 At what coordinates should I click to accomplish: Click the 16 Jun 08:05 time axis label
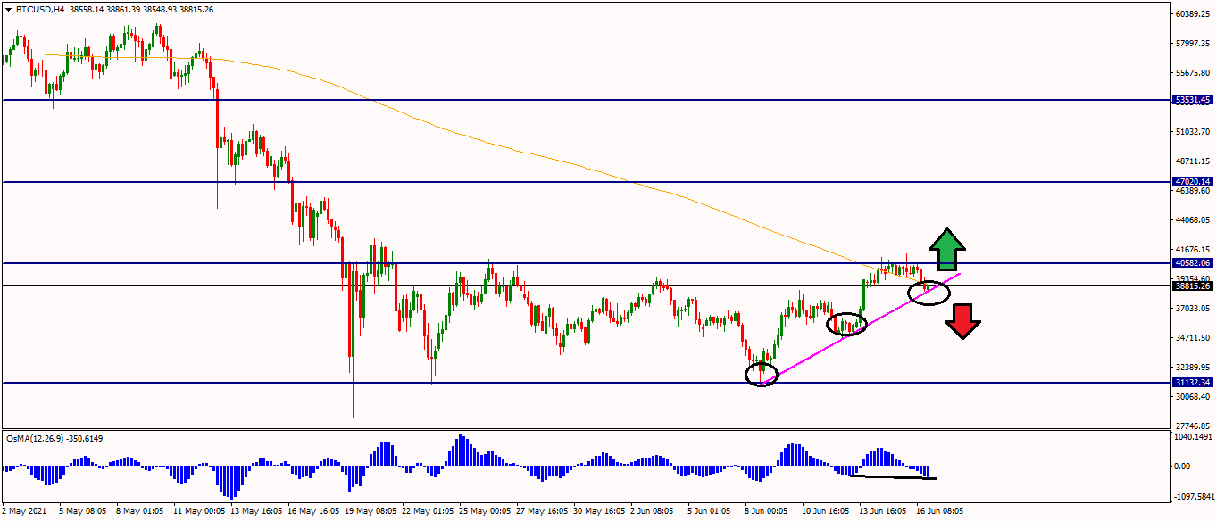tap(941, 512)
